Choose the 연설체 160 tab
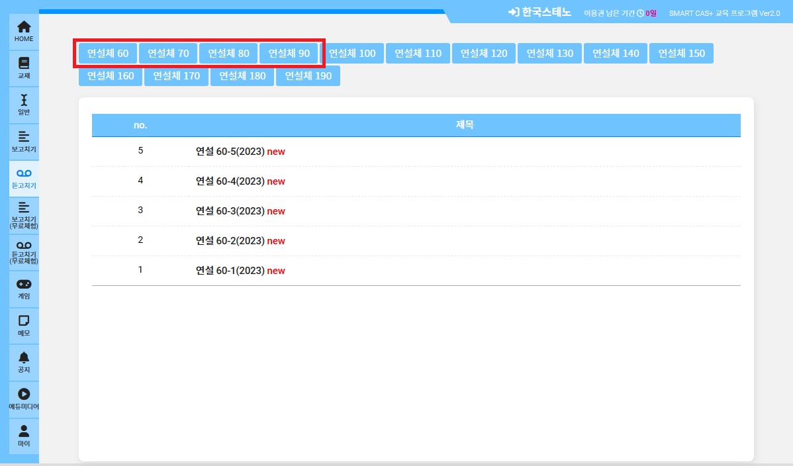This screenshot has height=466, width=793. click(111, 76)
